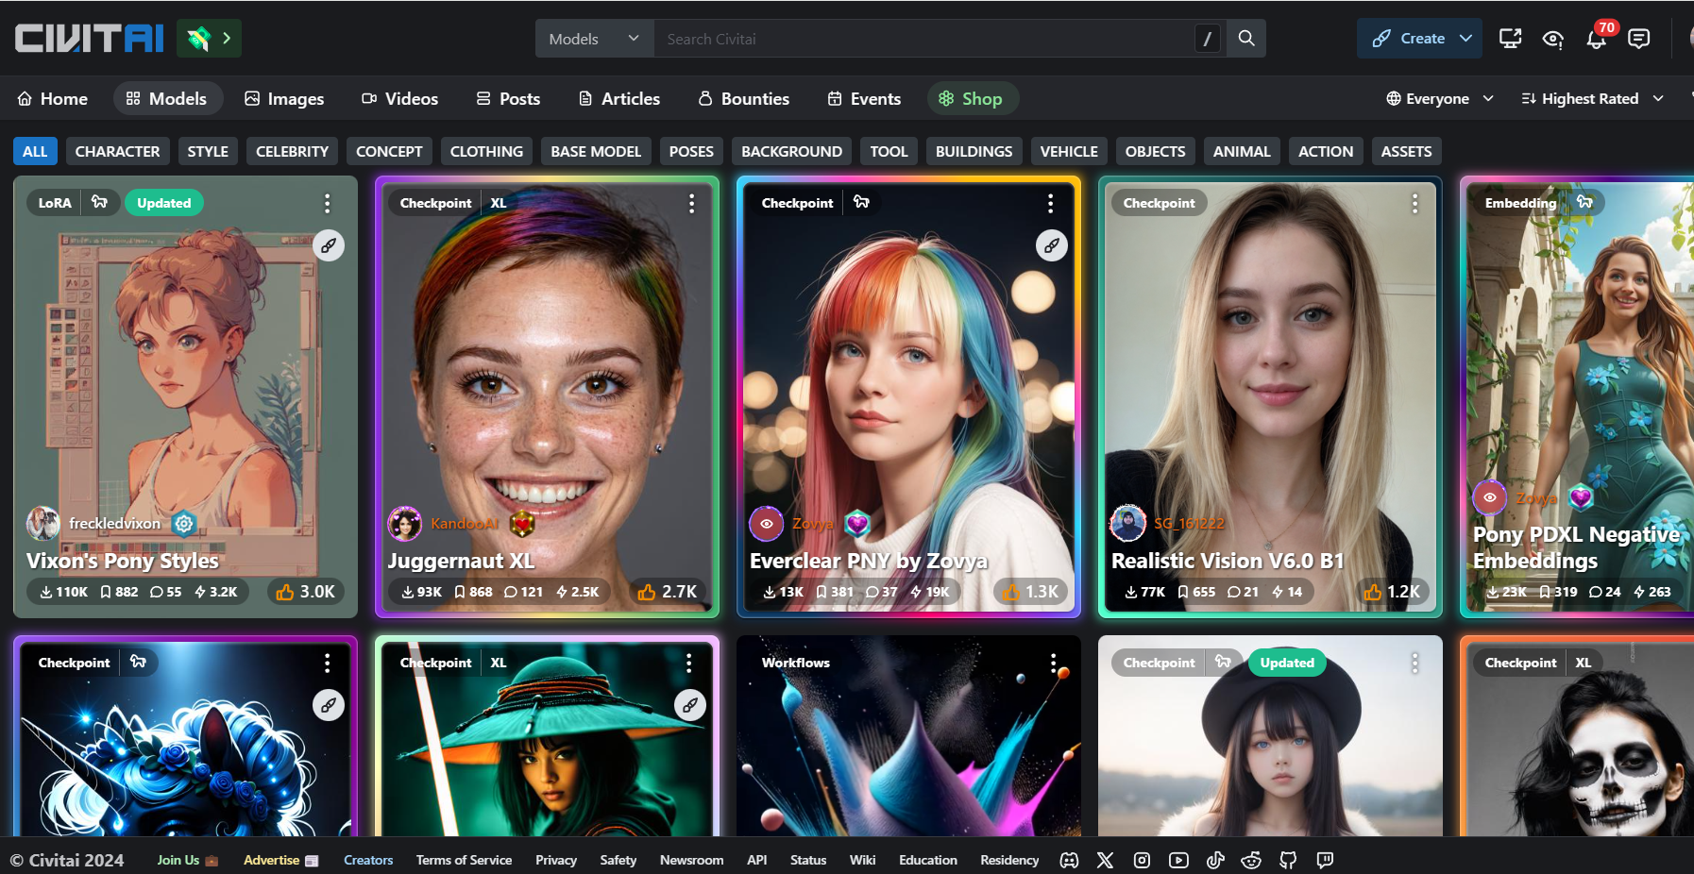Filter by POSES category

[691, 151]
